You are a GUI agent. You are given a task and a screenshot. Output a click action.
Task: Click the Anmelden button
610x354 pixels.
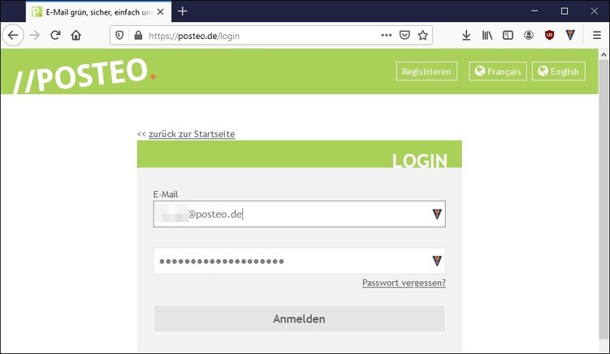[x=299, y=318]
